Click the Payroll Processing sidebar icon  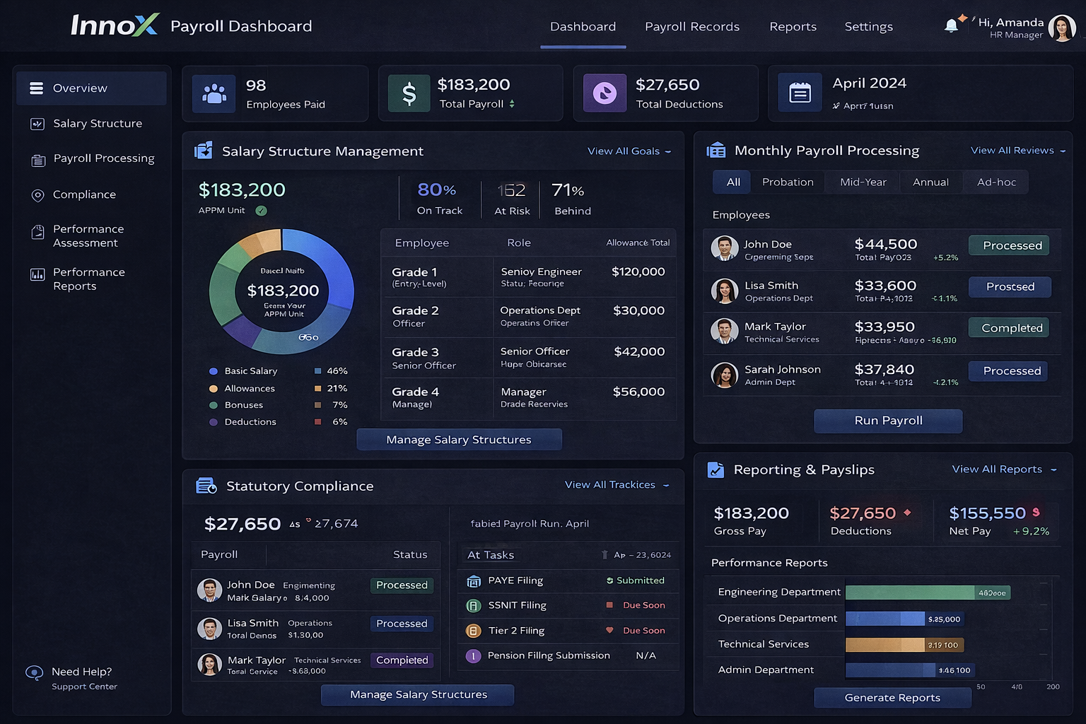point(38,160)
